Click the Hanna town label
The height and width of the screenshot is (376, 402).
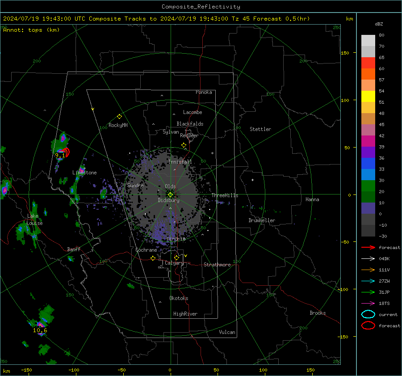click(x=312, y=199)
